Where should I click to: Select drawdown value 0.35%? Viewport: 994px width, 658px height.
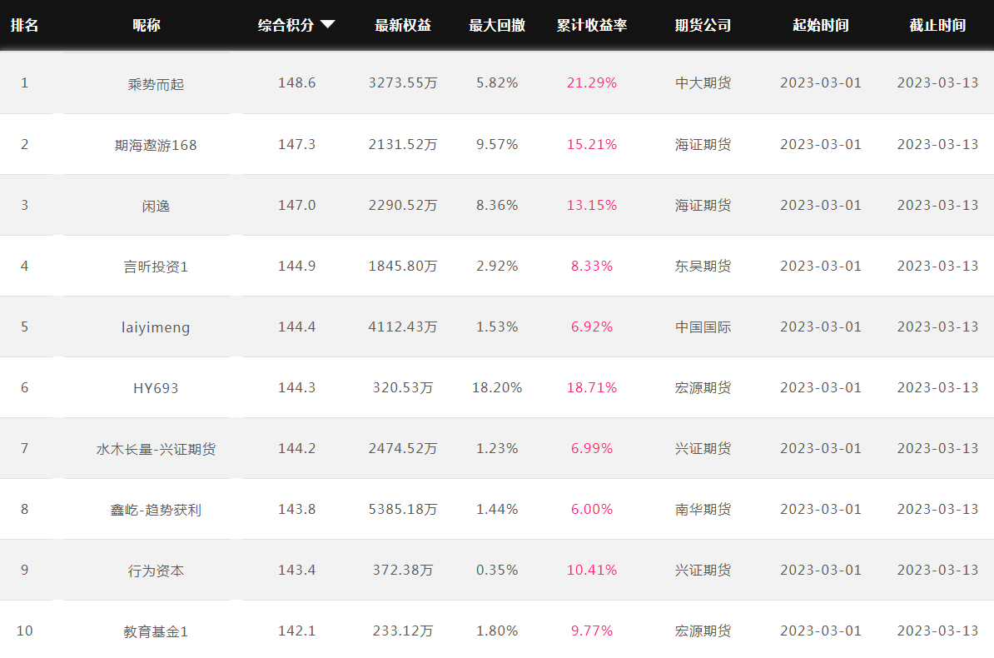[x=497, y=571]
